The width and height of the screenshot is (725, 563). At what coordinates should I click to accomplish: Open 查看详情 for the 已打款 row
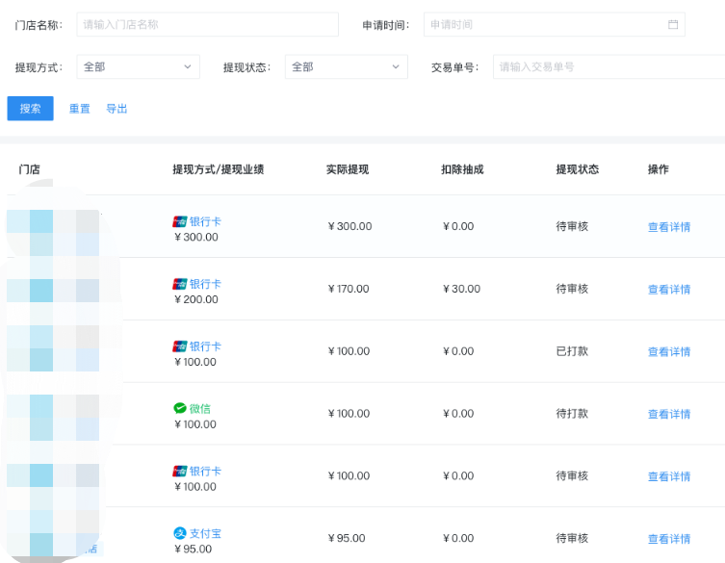(x=669, y=352)
